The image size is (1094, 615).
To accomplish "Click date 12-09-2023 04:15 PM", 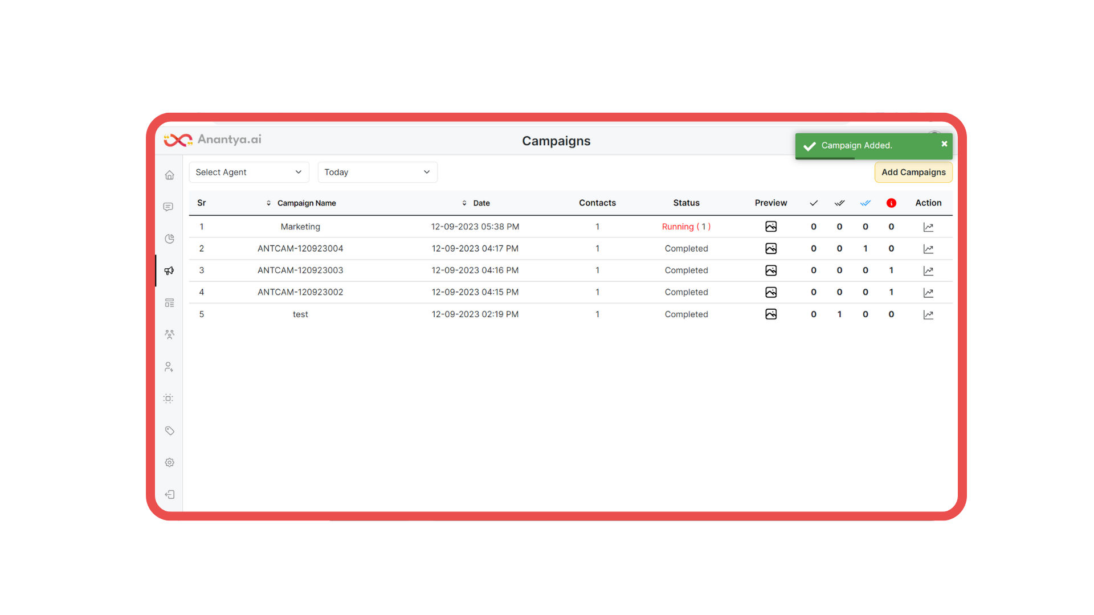I will pyautogui.click(x=475, y=292).
